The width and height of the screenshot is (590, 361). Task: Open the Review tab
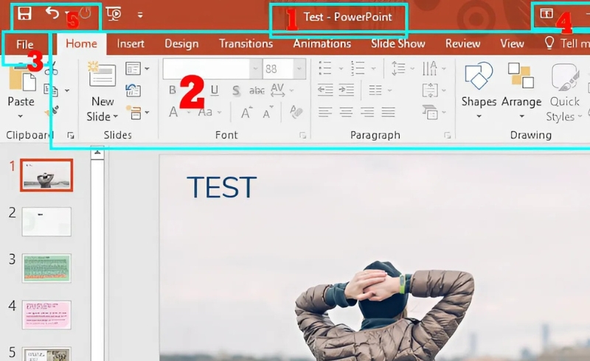point(463,43)
